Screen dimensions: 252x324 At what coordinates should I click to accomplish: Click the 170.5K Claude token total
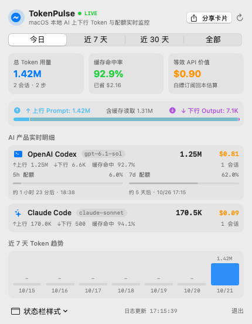click(189, 213)
